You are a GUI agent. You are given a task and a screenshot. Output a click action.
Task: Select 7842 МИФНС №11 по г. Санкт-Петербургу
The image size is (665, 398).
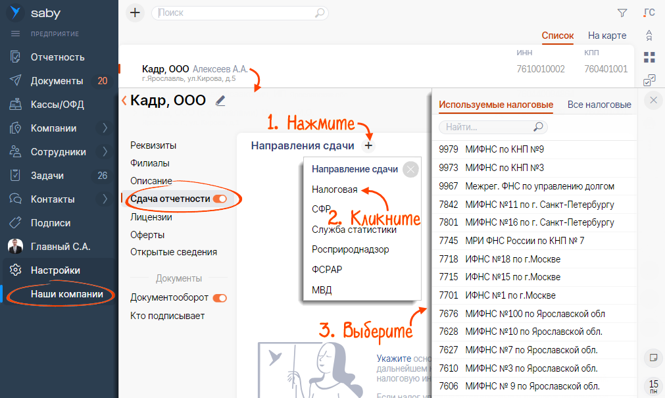(534, 205)
